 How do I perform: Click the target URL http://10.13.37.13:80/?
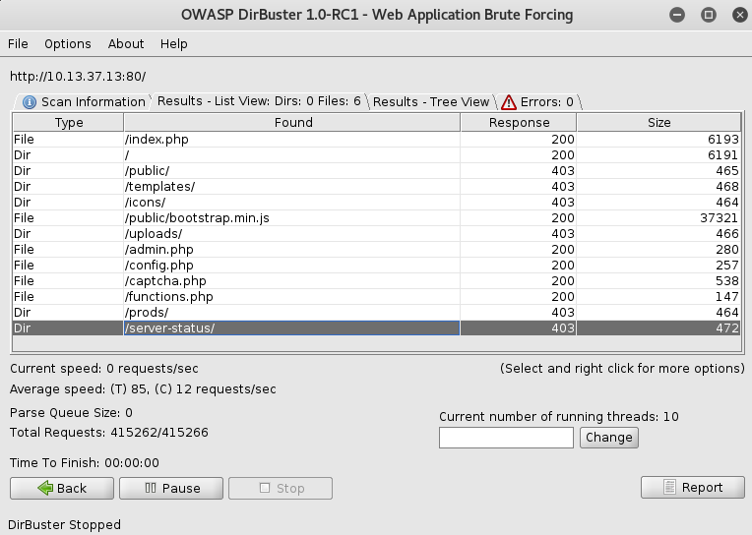click(x=78, y=77)
